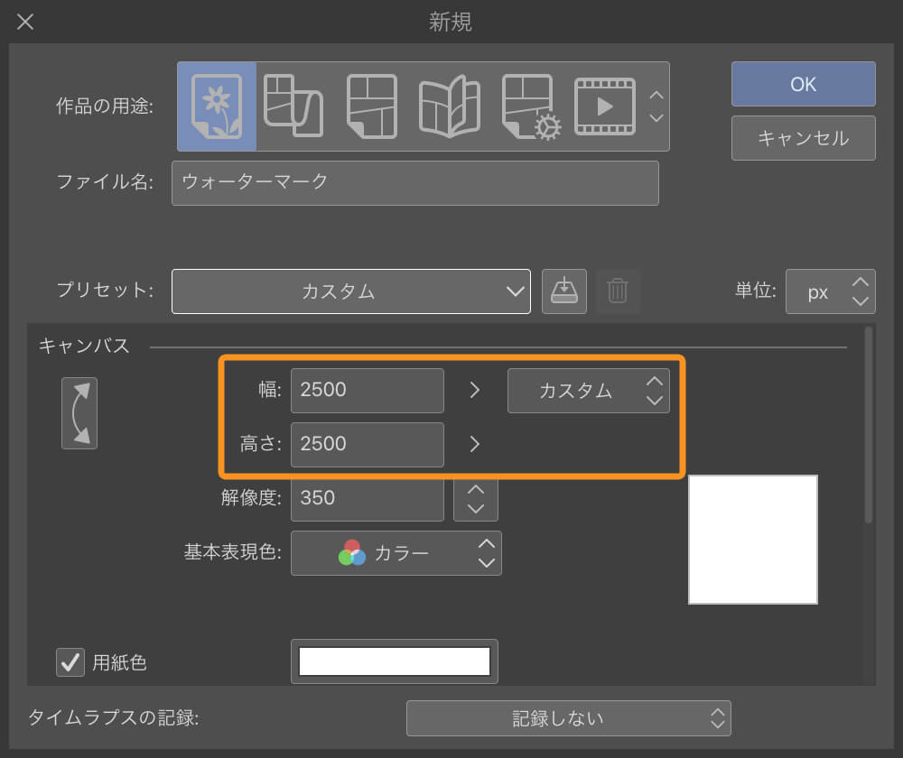Click the up arrow beside project type icons
The height and width of the screenshot is (758, 903).
[x=656, y=95]
